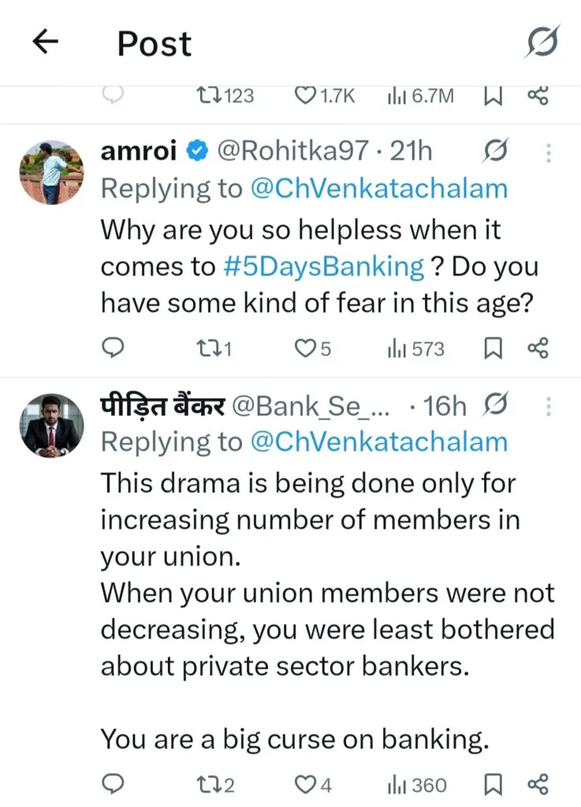Screen dimensions: 581x807
Task: Open @ChVenkatachalam mention in amroi's reply
Action: [x=378, y=189]
